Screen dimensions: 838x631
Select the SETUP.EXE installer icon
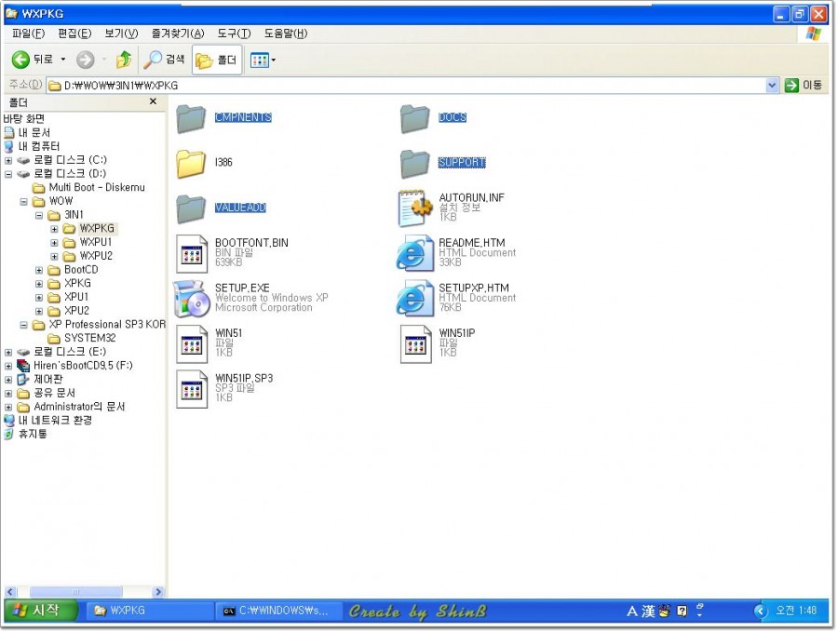pos(191,298)
